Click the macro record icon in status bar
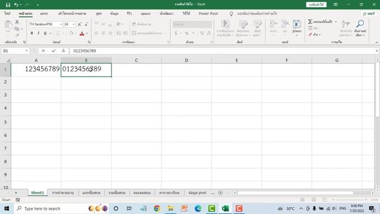 click(x=18, y=200)
